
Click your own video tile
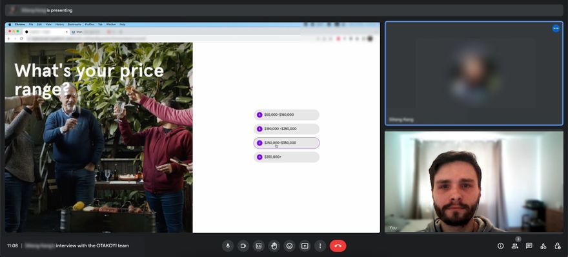tap(474, 181)
